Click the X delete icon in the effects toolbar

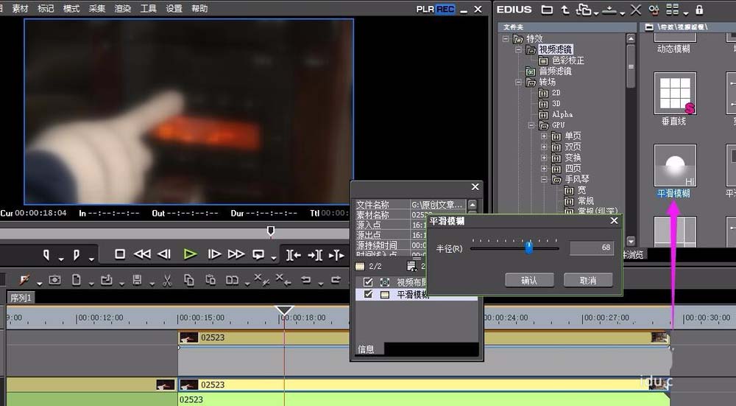635,10
